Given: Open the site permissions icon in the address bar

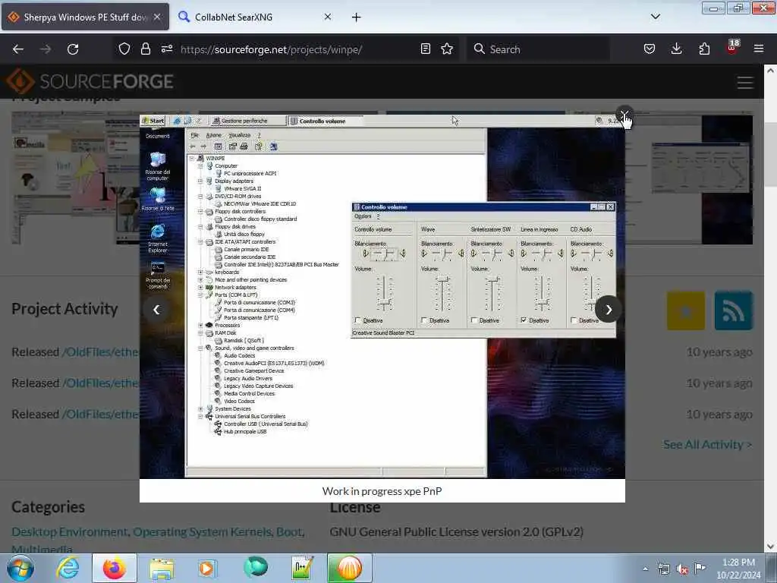Looking at the screenshot, I should [x=166, y=49].
